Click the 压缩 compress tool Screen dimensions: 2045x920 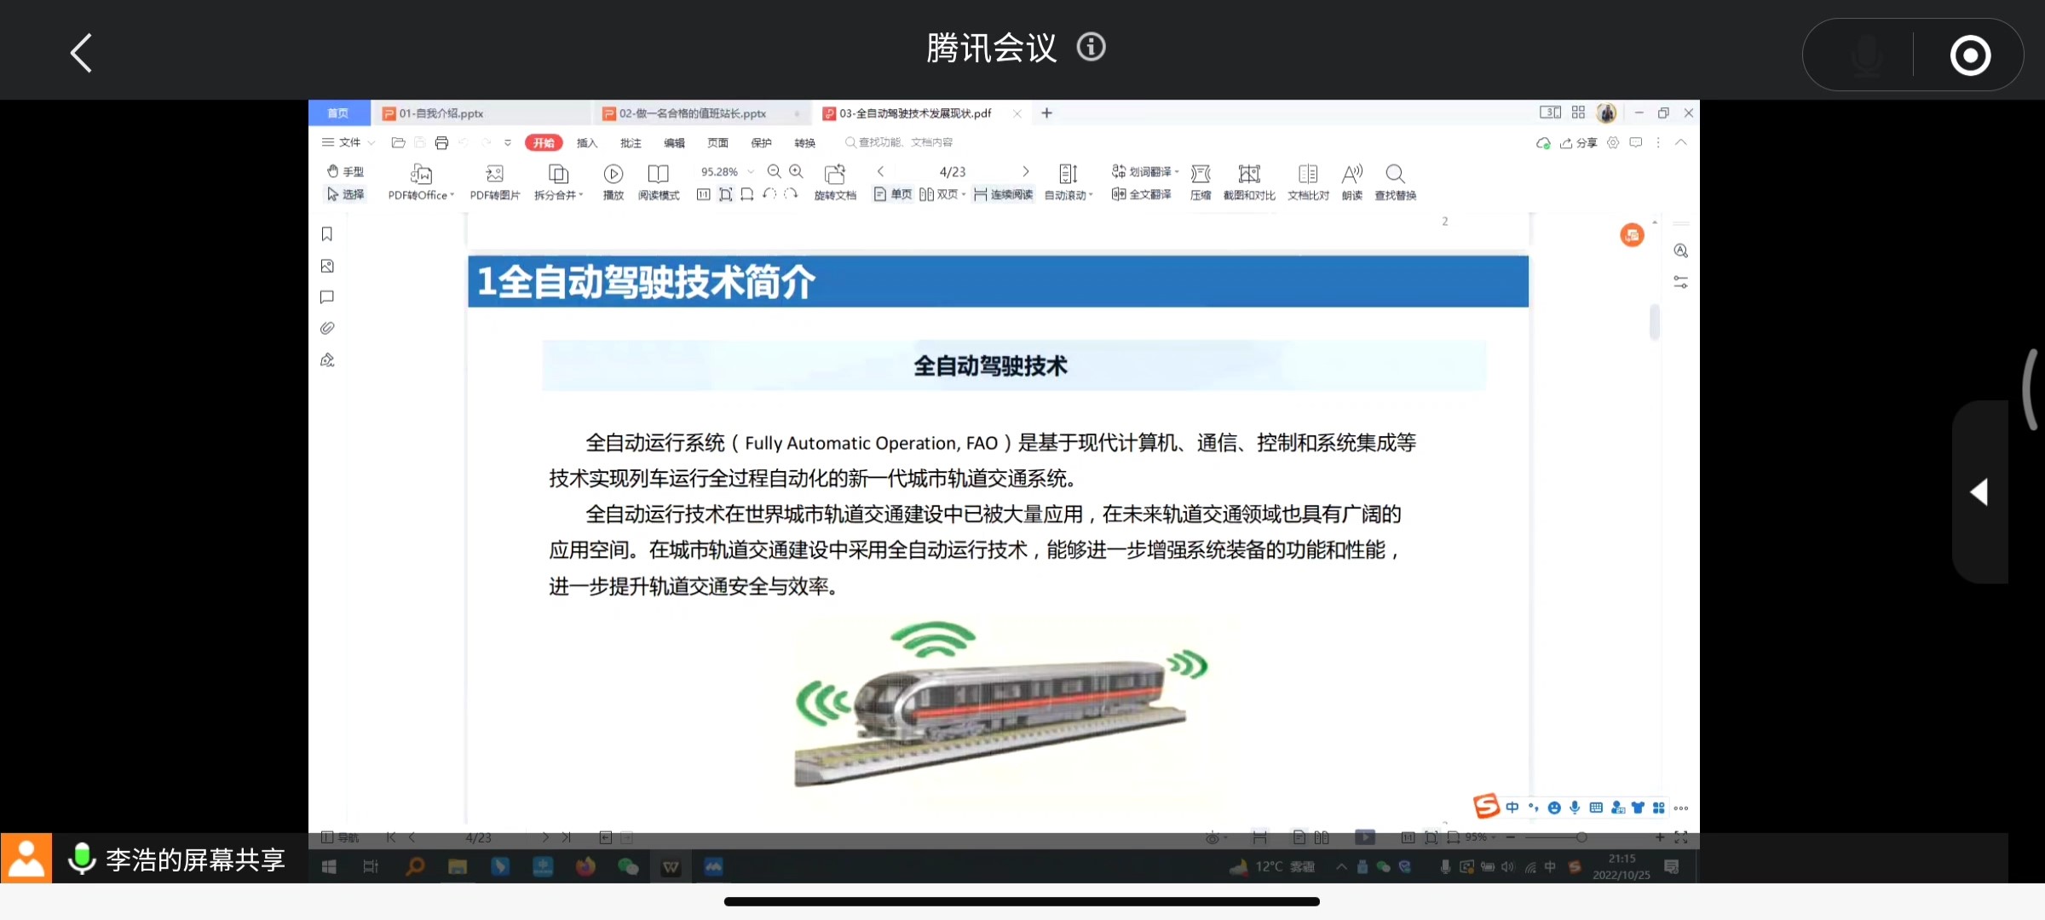(x=1200, y=175)
